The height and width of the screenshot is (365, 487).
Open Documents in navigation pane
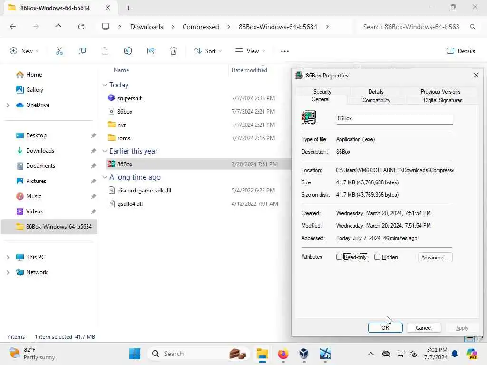[x=40, y=166]
